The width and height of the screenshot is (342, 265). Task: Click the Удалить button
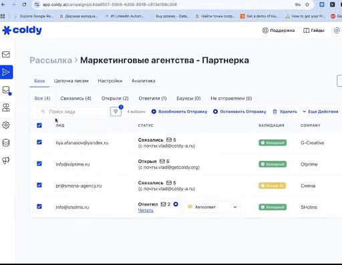pos(285,111)
